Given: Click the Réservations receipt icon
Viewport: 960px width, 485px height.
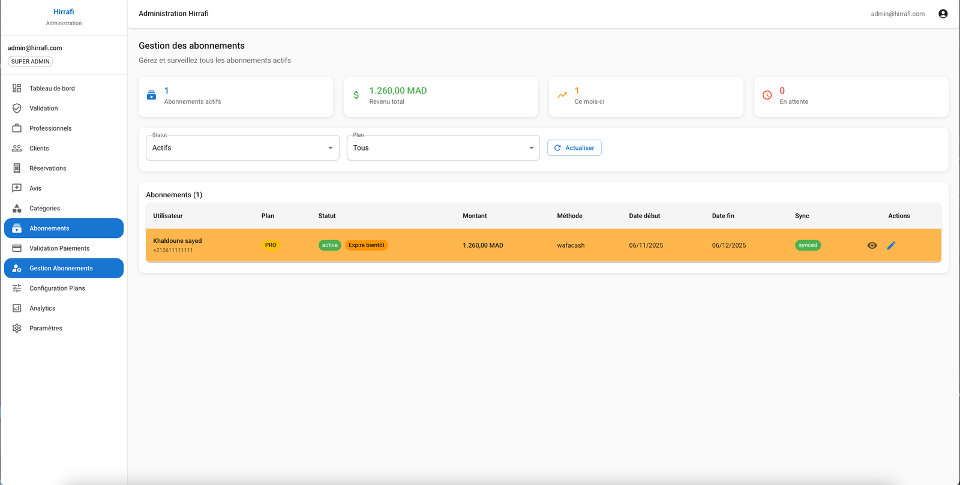Looking at the screenshot, I should (17, 168).
